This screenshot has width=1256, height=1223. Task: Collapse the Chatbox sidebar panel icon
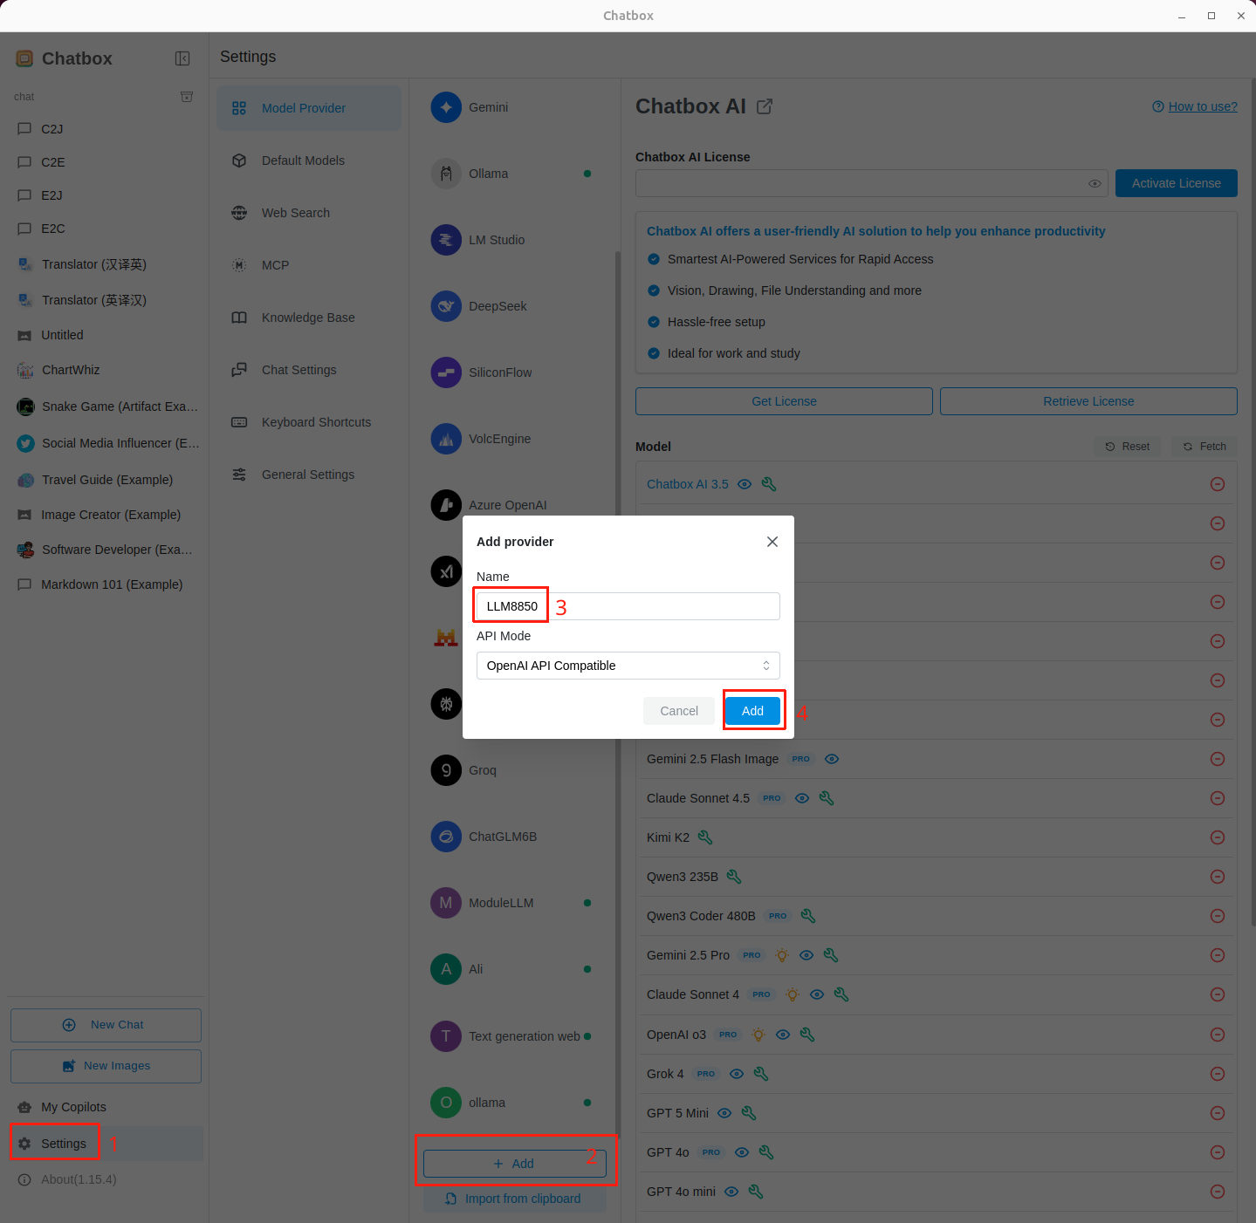pos(182,58)
